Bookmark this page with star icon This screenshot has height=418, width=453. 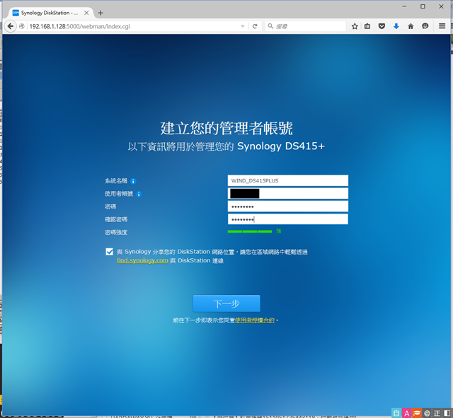[x=355, y=26]
